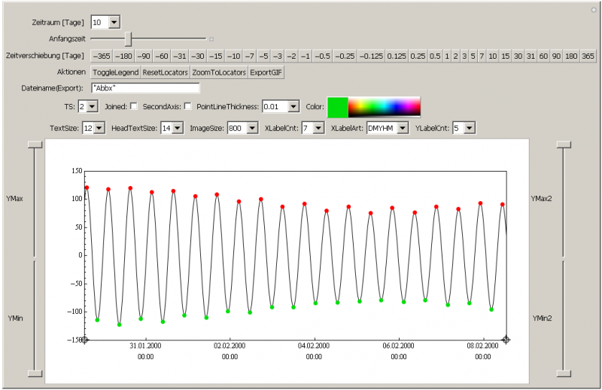Click ExportGIF button
The width and height of the screenshot is (602, 390).
(x=266, y=72)
